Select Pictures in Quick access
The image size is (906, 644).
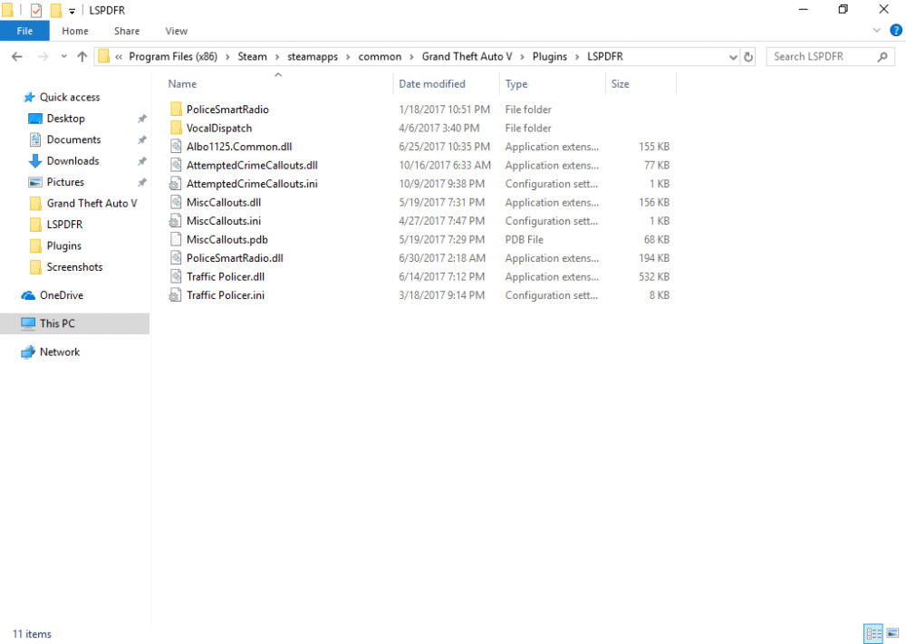tap(65, 182)
